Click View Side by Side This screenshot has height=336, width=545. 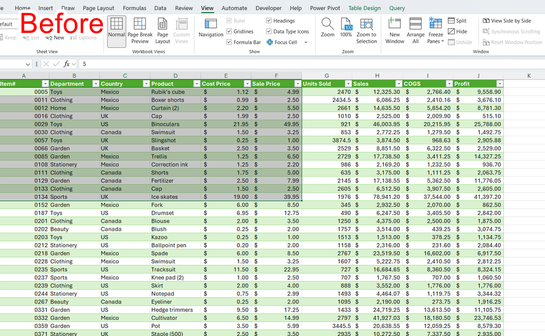click(x=507, y=21)
